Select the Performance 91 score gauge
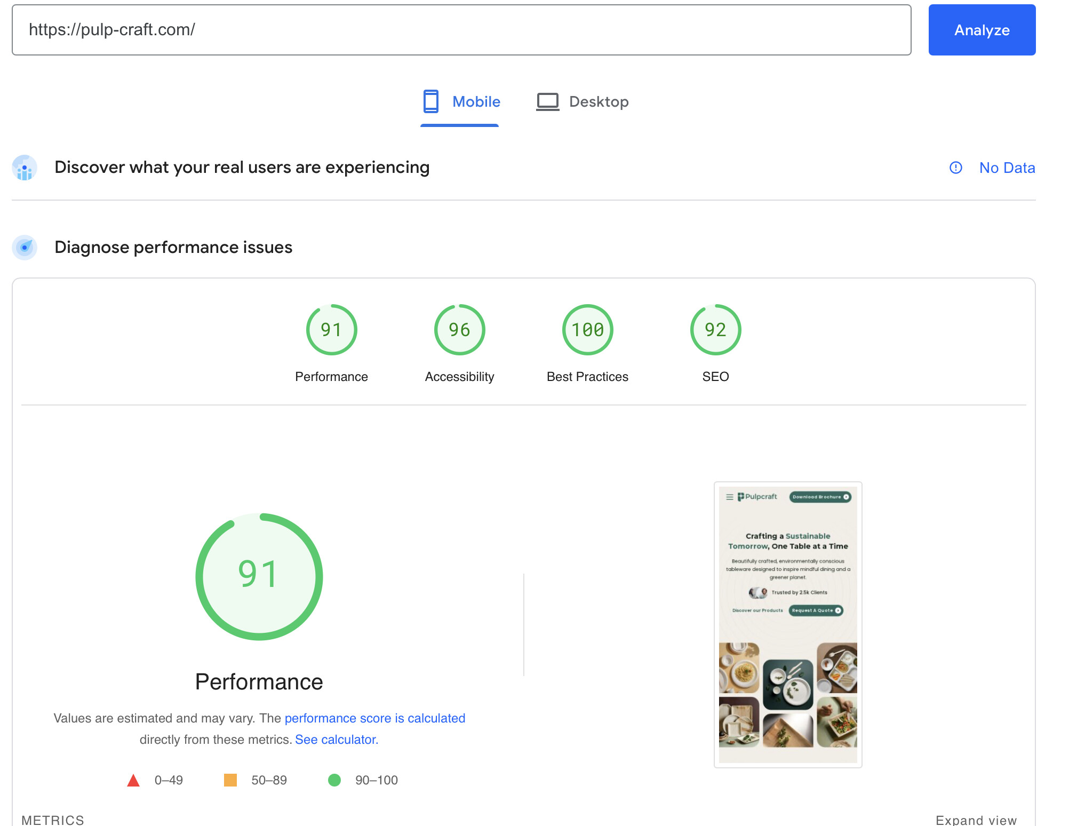 click(331, 330)
